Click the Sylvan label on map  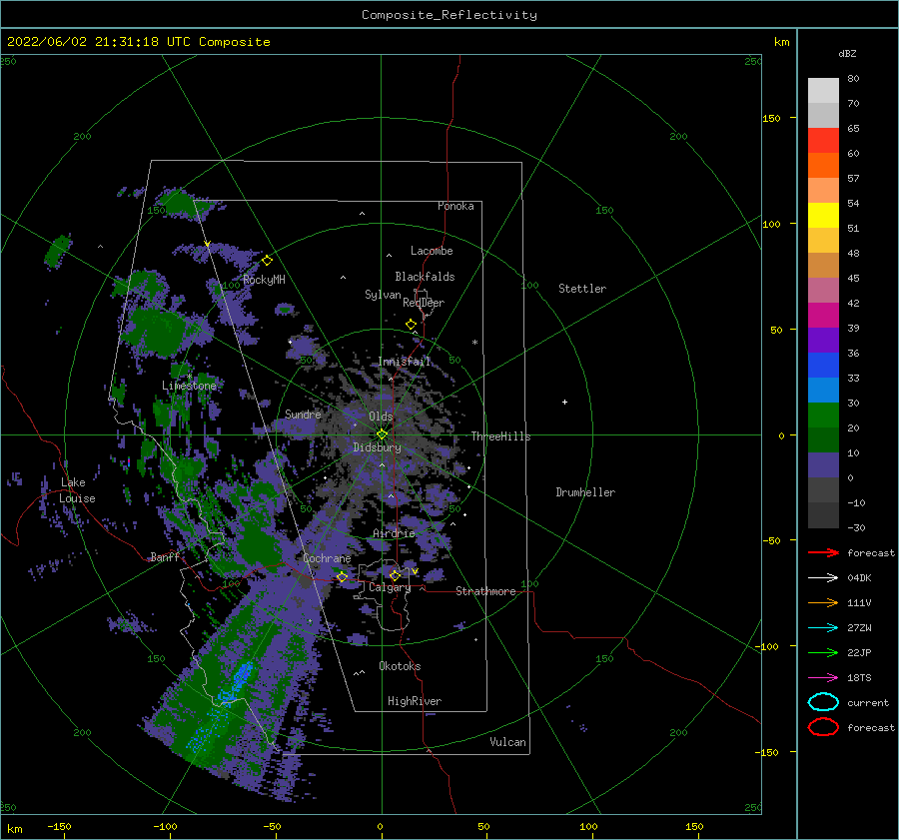click(x=383, y=295)
